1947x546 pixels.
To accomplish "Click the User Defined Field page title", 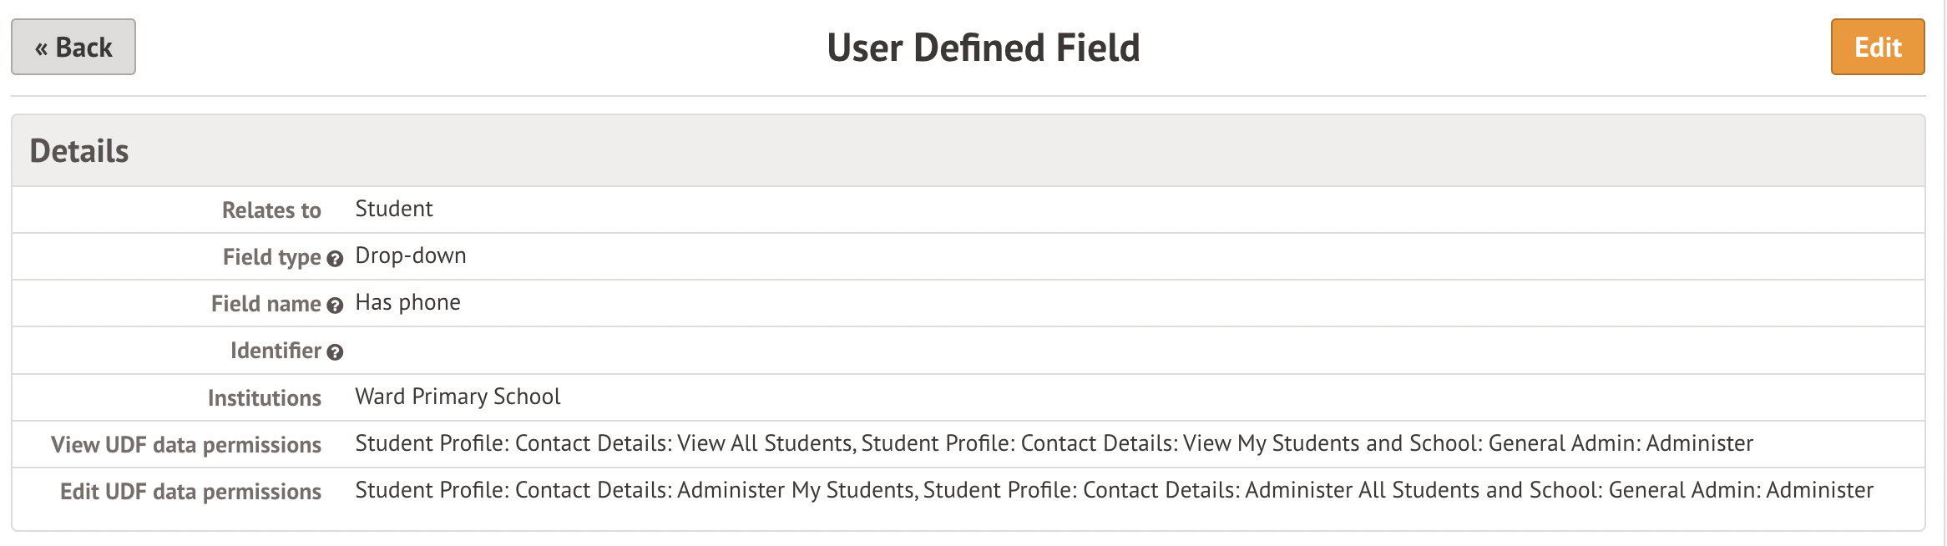I will [x=983, y=48].
